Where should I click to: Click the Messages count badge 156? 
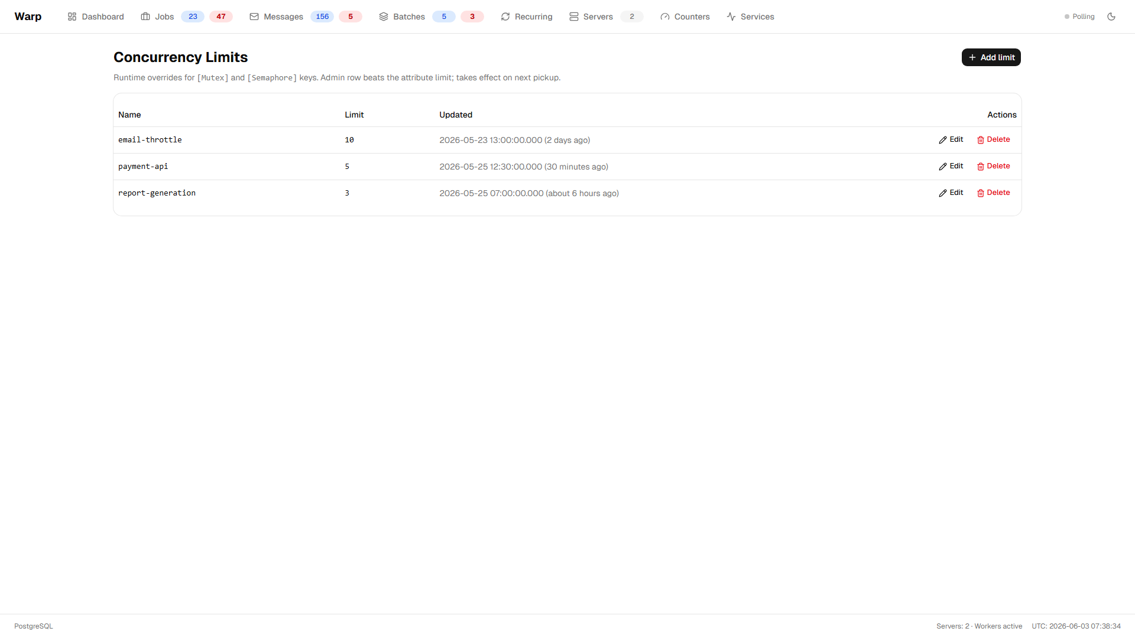pyautogui.click(x=322, y=17)
